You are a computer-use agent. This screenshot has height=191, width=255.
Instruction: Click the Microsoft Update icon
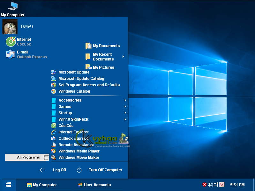tap(54, 72)
